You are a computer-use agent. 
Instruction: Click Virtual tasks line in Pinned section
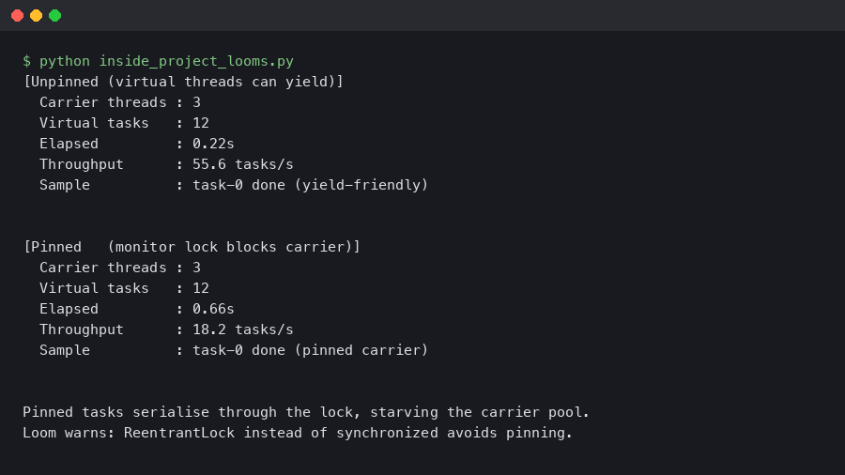coord(124,288)
